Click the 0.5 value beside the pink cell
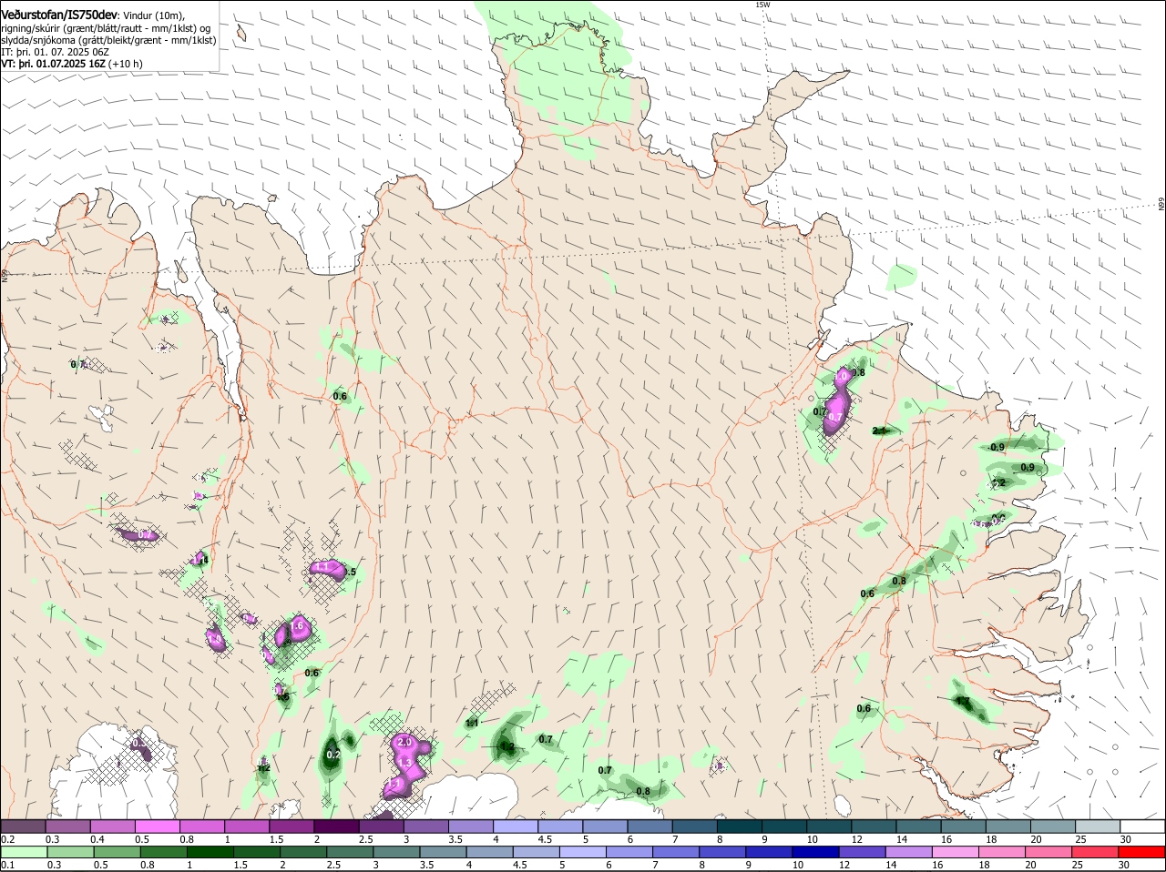1166x872 pixels. point(349,573)
